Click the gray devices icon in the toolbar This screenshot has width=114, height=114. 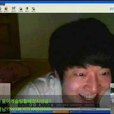point(33,9)
